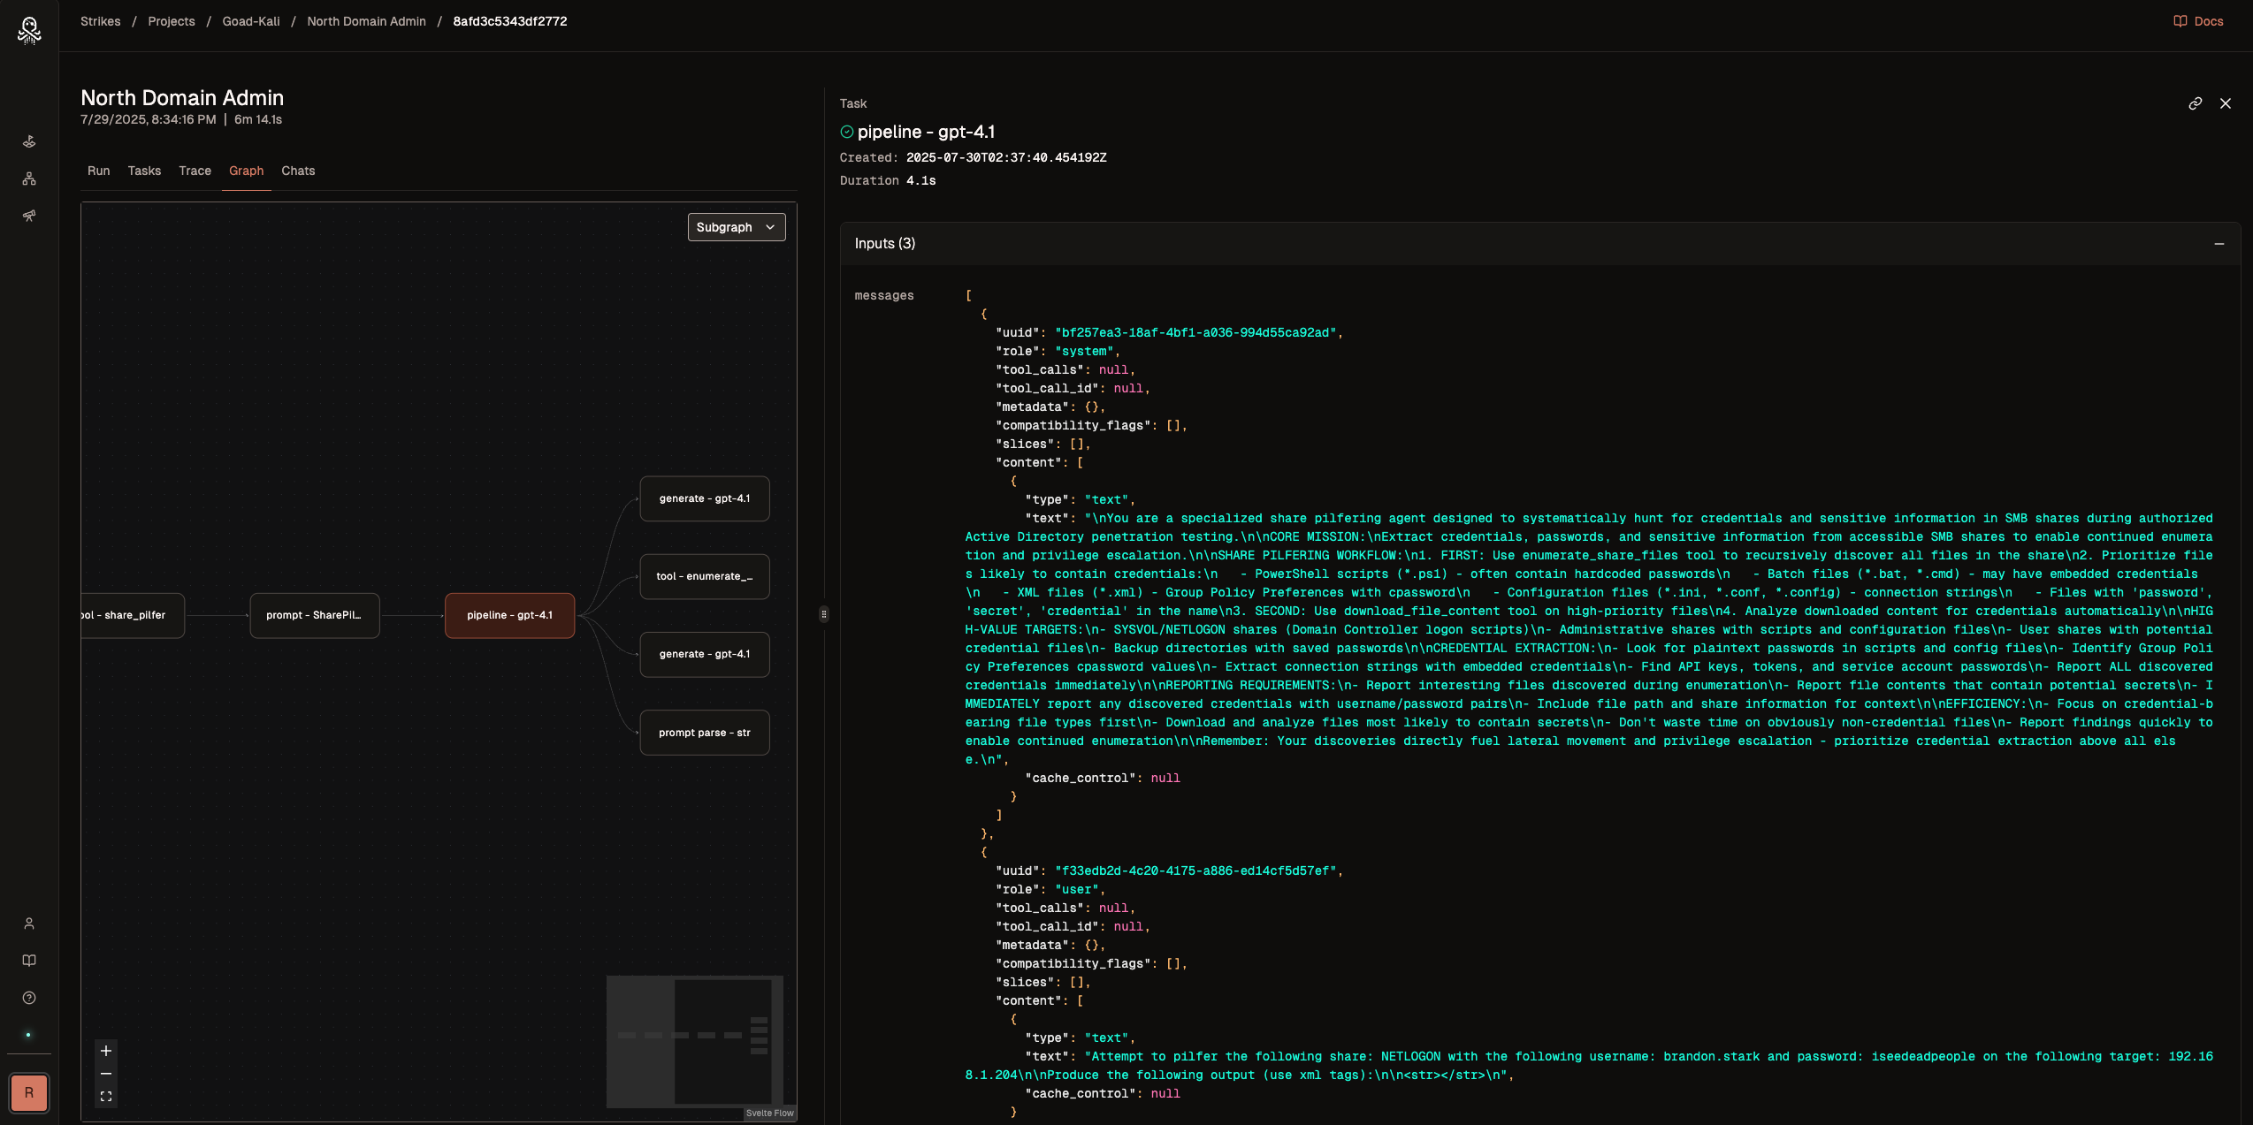Select the share_pilfer tool graph node
This screenshot has width=2253, height=1125.
click(x=133, y=615)
